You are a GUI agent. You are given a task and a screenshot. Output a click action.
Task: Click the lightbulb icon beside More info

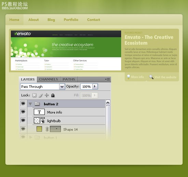[128, 77]
